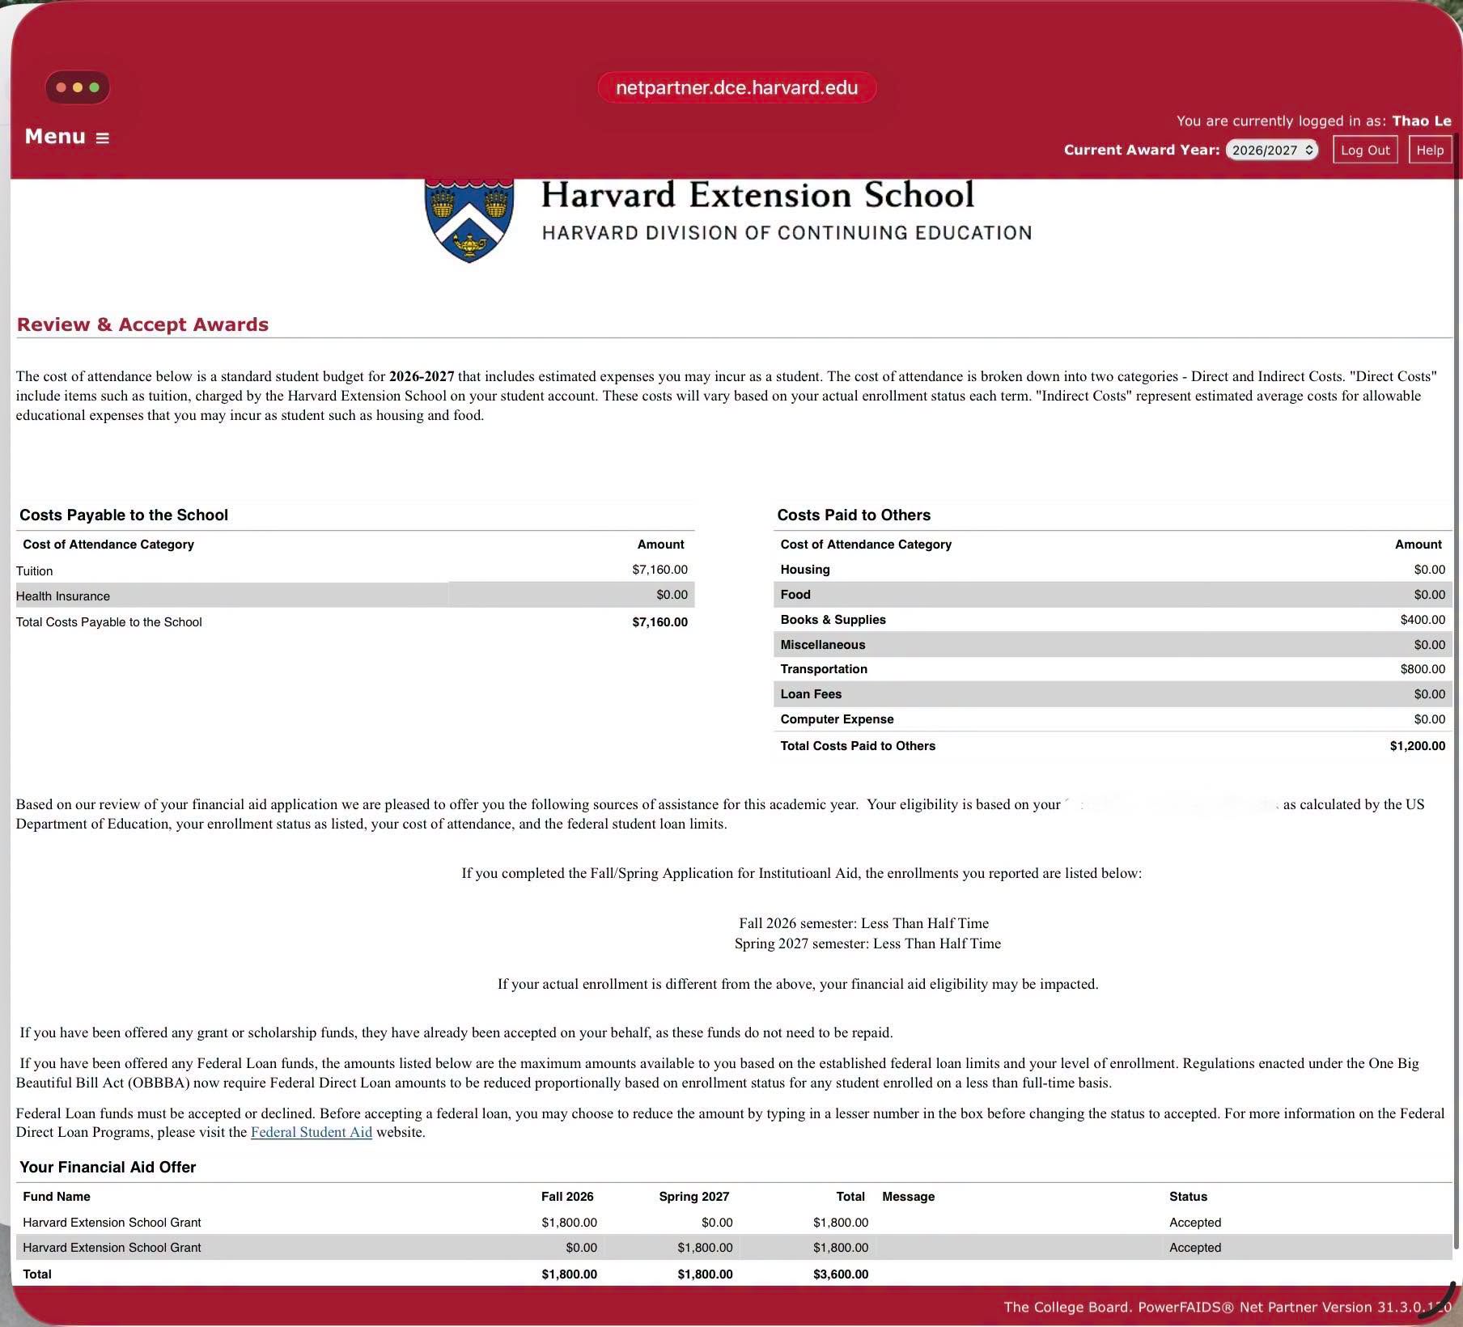Open the Help button
Screen dimensions: 1463x1327
pos(1430,150)
